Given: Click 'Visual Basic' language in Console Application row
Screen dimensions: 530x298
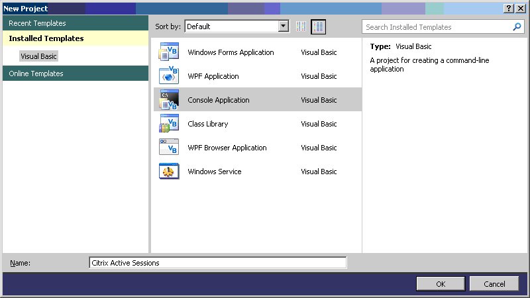Looking at the screenshot, I should click(319, 100).
